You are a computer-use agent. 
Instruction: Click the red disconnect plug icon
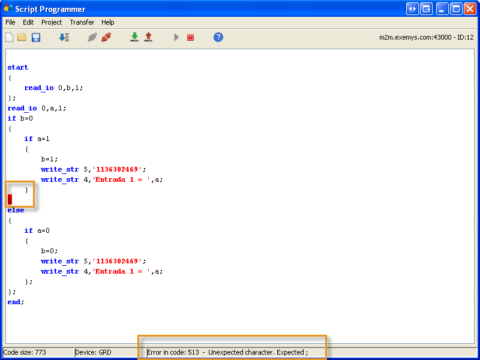[106, 37]
